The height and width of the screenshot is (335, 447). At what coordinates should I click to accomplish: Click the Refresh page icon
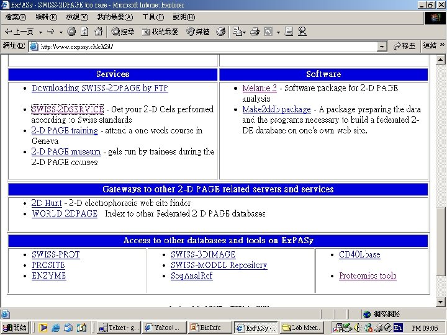[x=84, y=32]
